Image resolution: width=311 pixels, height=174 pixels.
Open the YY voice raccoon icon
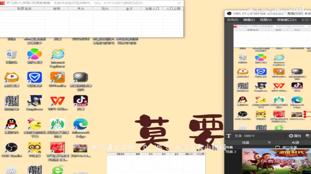pos(35,150)
